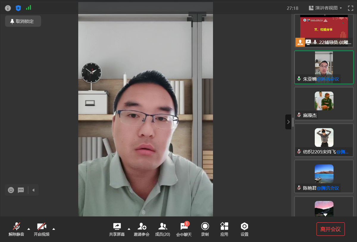Click Unpin (取消锁定) button
Viewport: 357px width, 242px height.
[23, 21]
